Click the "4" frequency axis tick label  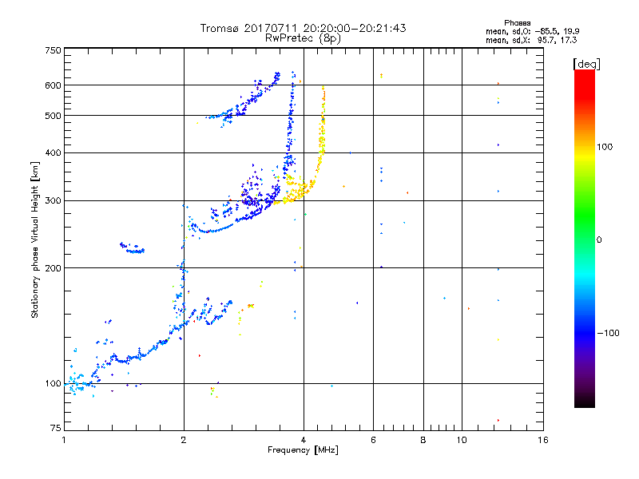tap(304, 440)
